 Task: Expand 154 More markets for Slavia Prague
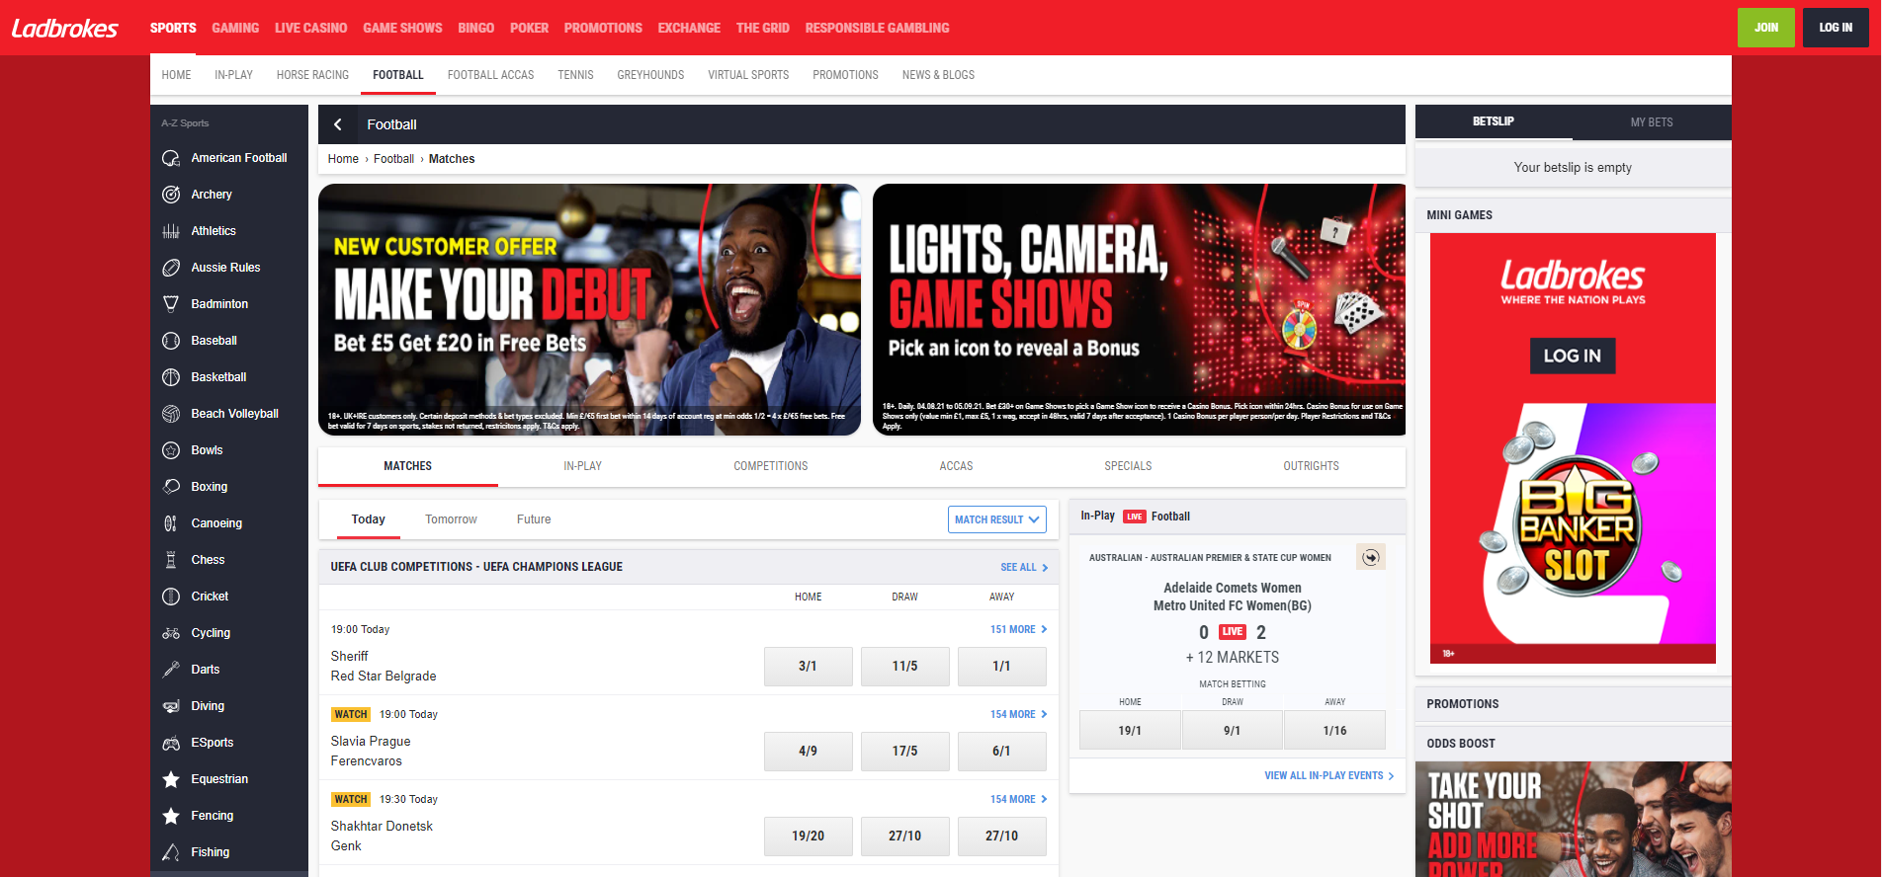pos(1018,714)
